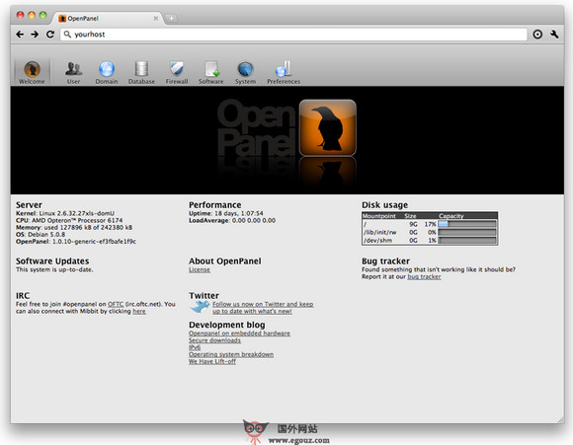Click the OFTC IRC link

[116, 304]
